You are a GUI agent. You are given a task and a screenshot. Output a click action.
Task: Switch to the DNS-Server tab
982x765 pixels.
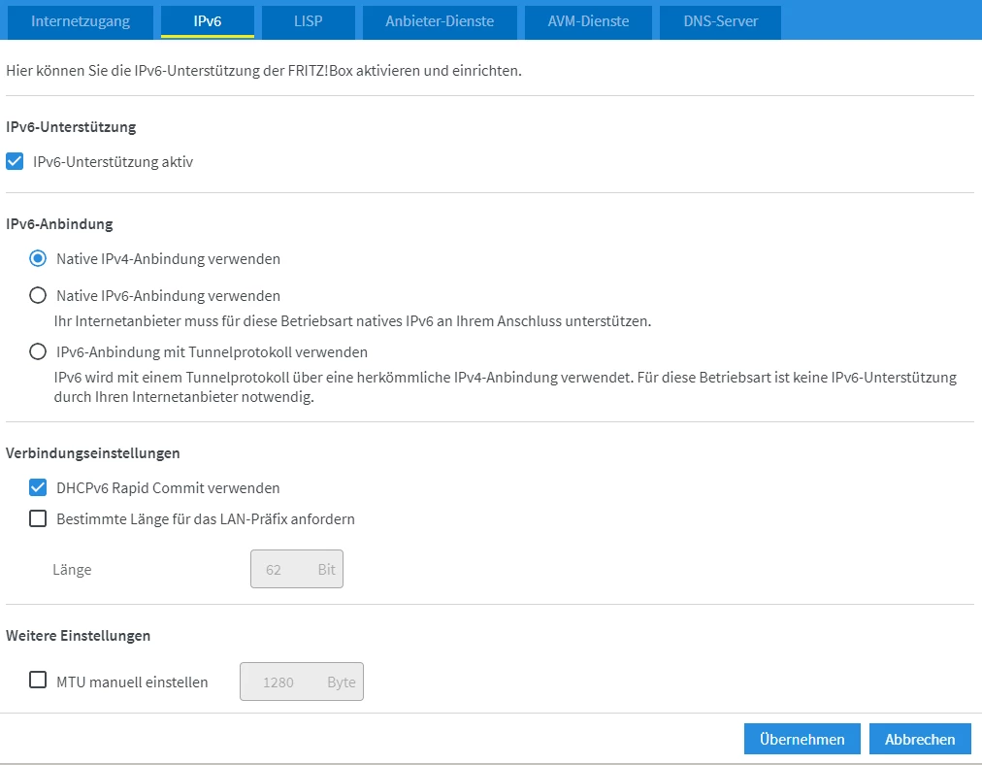tap(720, 21)
